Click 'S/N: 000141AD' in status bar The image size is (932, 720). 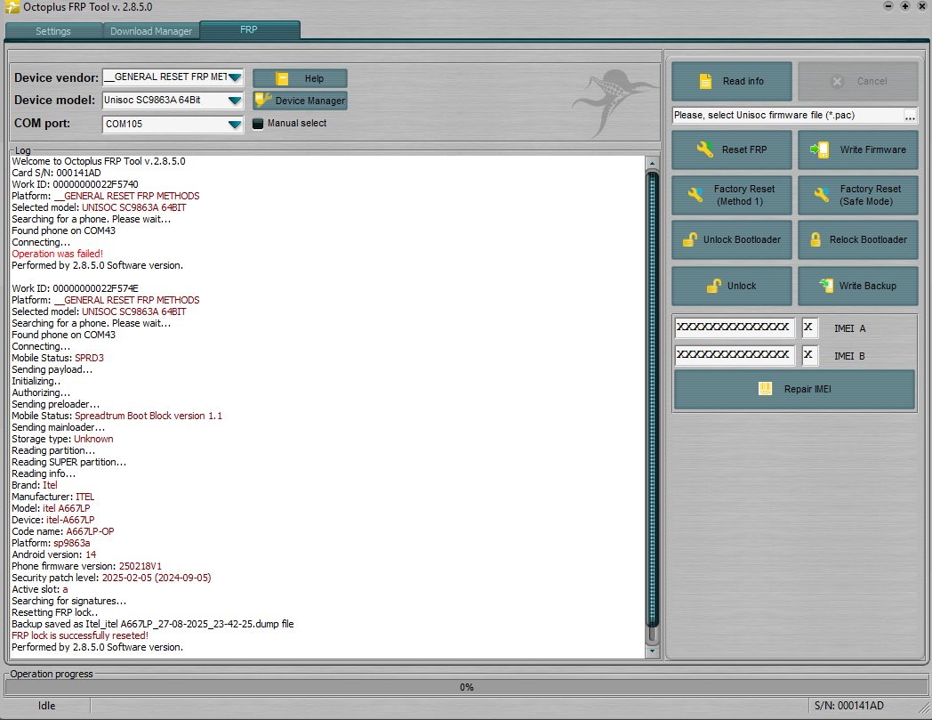848,706
